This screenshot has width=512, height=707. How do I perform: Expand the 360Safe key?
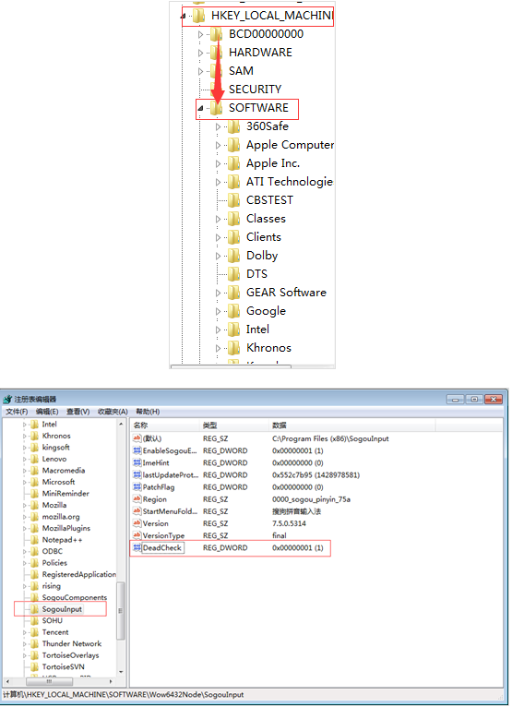point(218,126)
